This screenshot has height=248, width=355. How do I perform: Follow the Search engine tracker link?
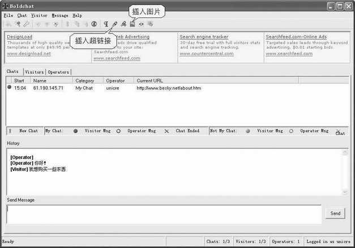pyautogui.click(x=204, y=37)
